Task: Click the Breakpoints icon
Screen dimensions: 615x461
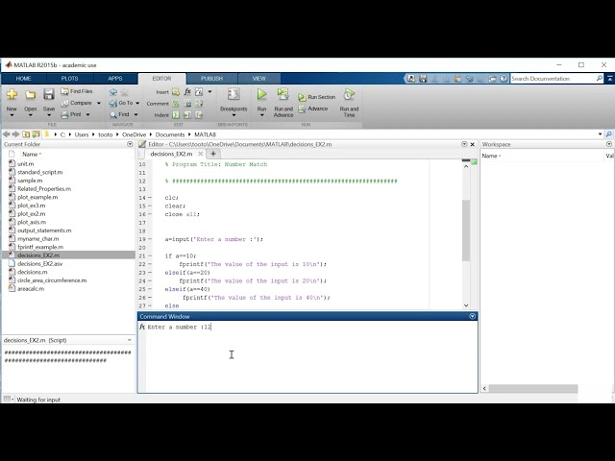Action: point(234,94)
